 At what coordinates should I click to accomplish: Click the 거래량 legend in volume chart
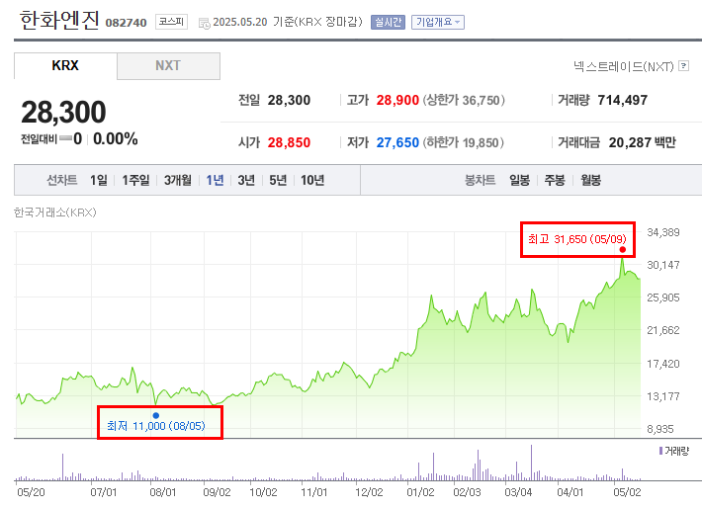pyautogui.click(x=673, y=451)
